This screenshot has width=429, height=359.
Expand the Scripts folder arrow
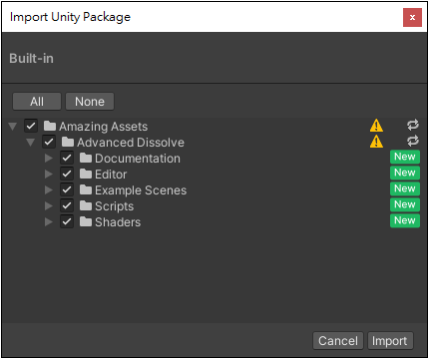pyautogui.click(x=49, y=205)
